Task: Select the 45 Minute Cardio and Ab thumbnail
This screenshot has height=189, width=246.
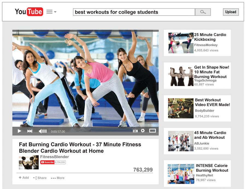Action: pos(180,141)
